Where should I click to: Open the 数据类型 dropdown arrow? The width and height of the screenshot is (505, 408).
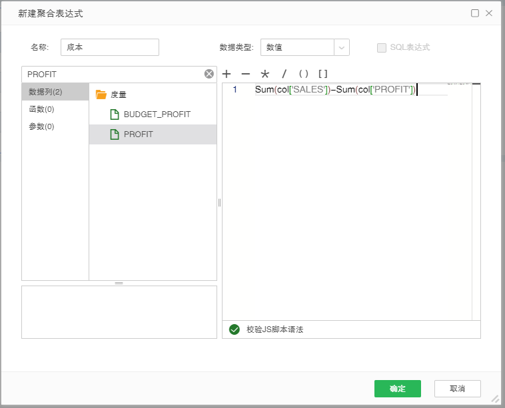(x=342, y=48)
